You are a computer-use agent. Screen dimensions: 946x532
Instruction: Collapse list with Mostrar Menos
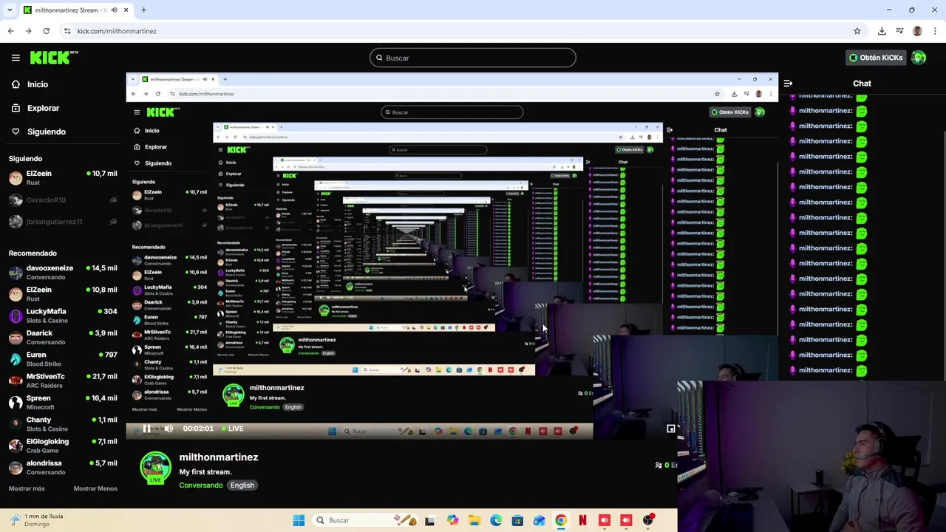[95, 488]
